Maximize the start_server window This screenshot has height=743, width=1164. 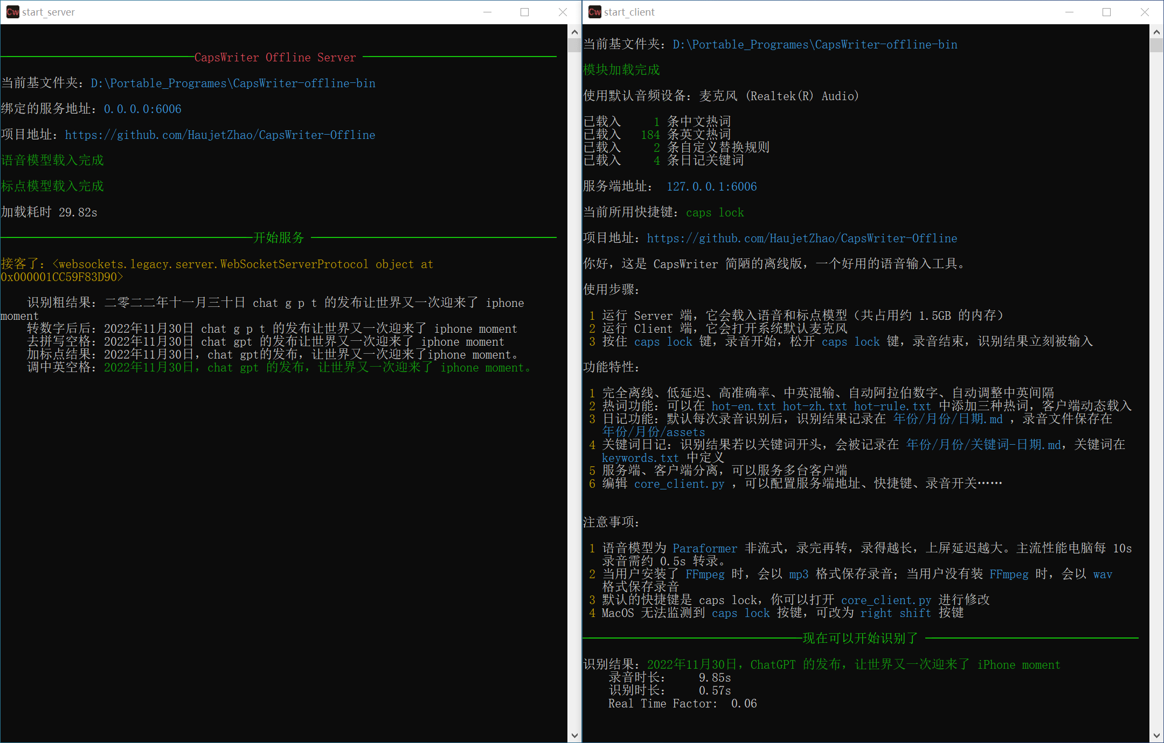point(524,12)
